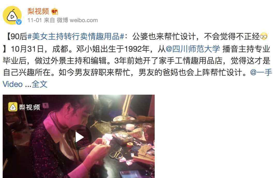This screenshot has height=178, width=279.
Task: Open the 梨视频 pear avatar profile picture
Action: [12, 15]
